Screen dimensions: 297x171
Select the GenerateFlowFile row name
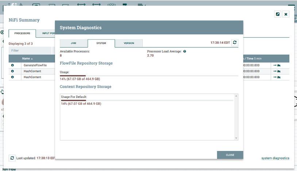[x=35, y=65]
